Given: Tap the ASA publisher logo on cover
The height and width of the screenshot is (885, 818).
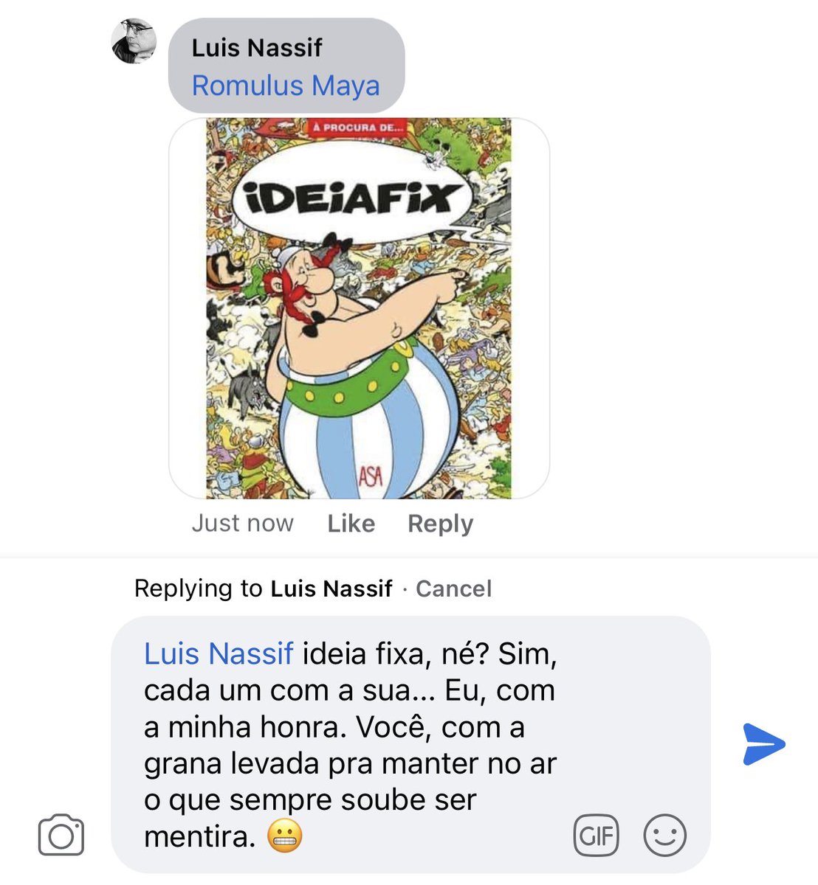Looking at the screenshot, I should pos(371,476).
